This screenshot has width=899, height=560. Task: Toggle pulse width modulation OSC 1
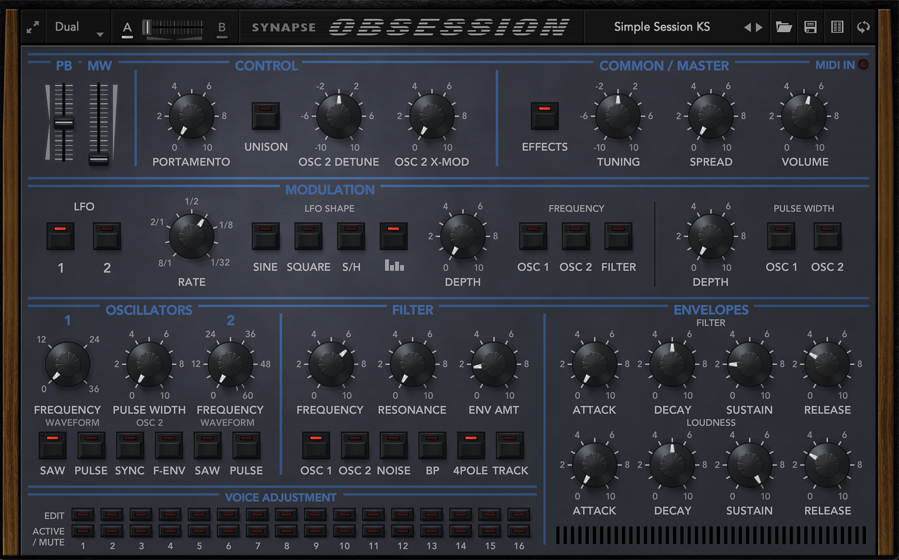pos(781,236)
